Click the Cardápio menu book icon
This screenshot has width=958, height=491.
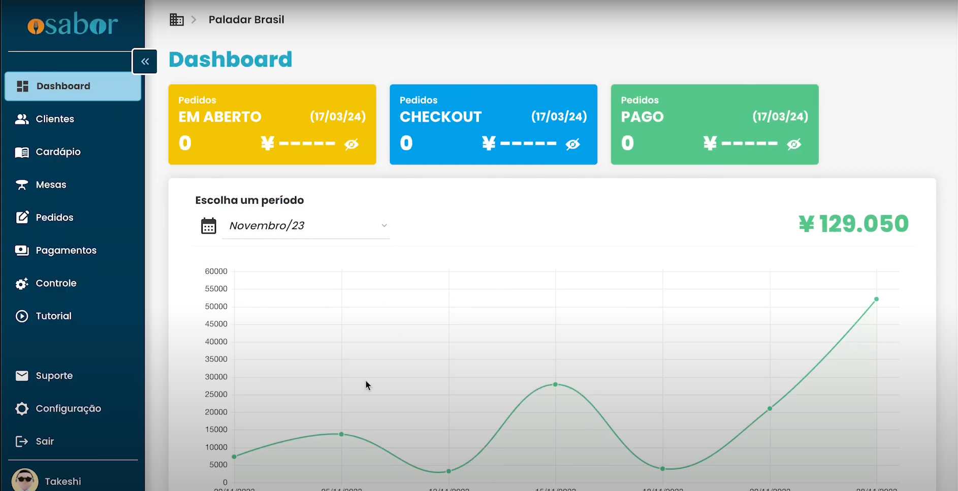tap(22, 152)
